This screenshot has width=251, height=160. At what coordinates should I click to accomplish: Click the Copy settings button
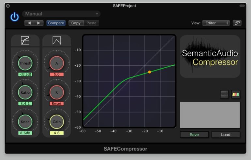coord(76,23)
